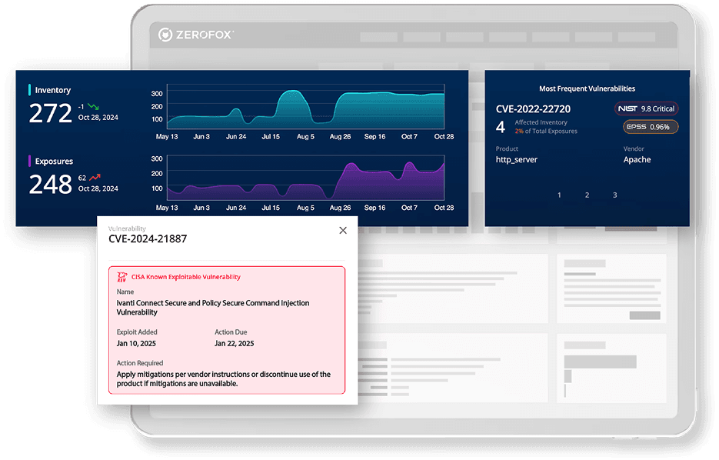Click the Action Due date Jan 22, 2025
This screenshot has height=460, width=719.
point(235,343)
